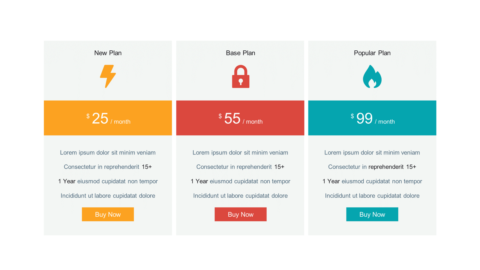Click the dollar sign beside 25
The width and height of the screenshot is (480, 270).
tap(88, 115)
